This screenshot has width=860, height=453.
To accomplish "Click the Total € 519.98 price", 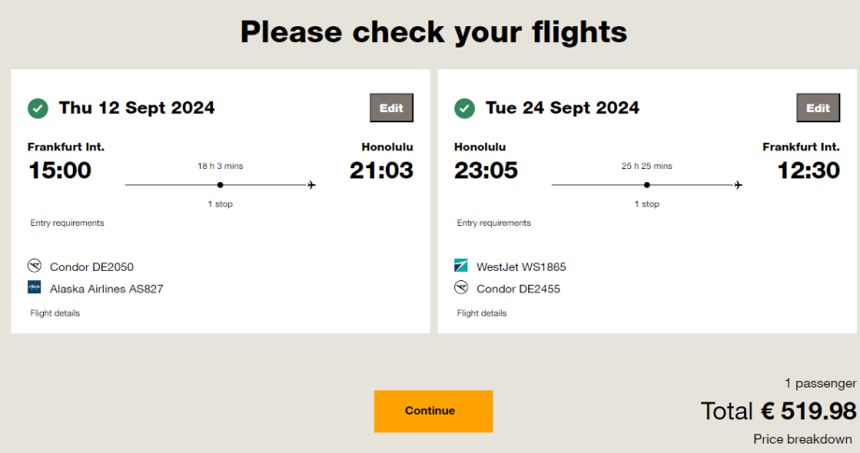I will pyautogui.click(x=779, y=410).
